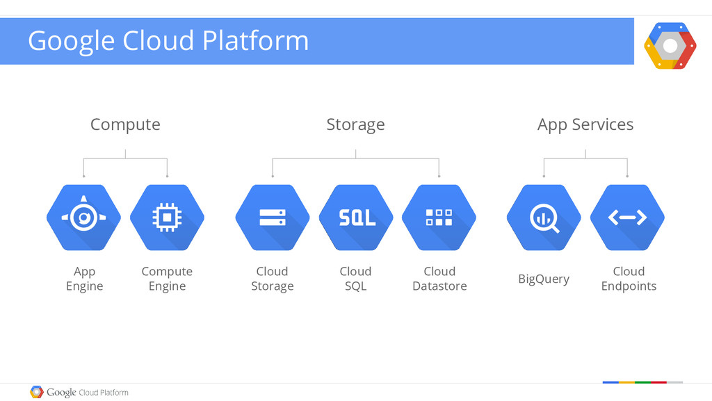The image size is (712, 401).
Task: Click the Storage category heading
Action: 355,124
